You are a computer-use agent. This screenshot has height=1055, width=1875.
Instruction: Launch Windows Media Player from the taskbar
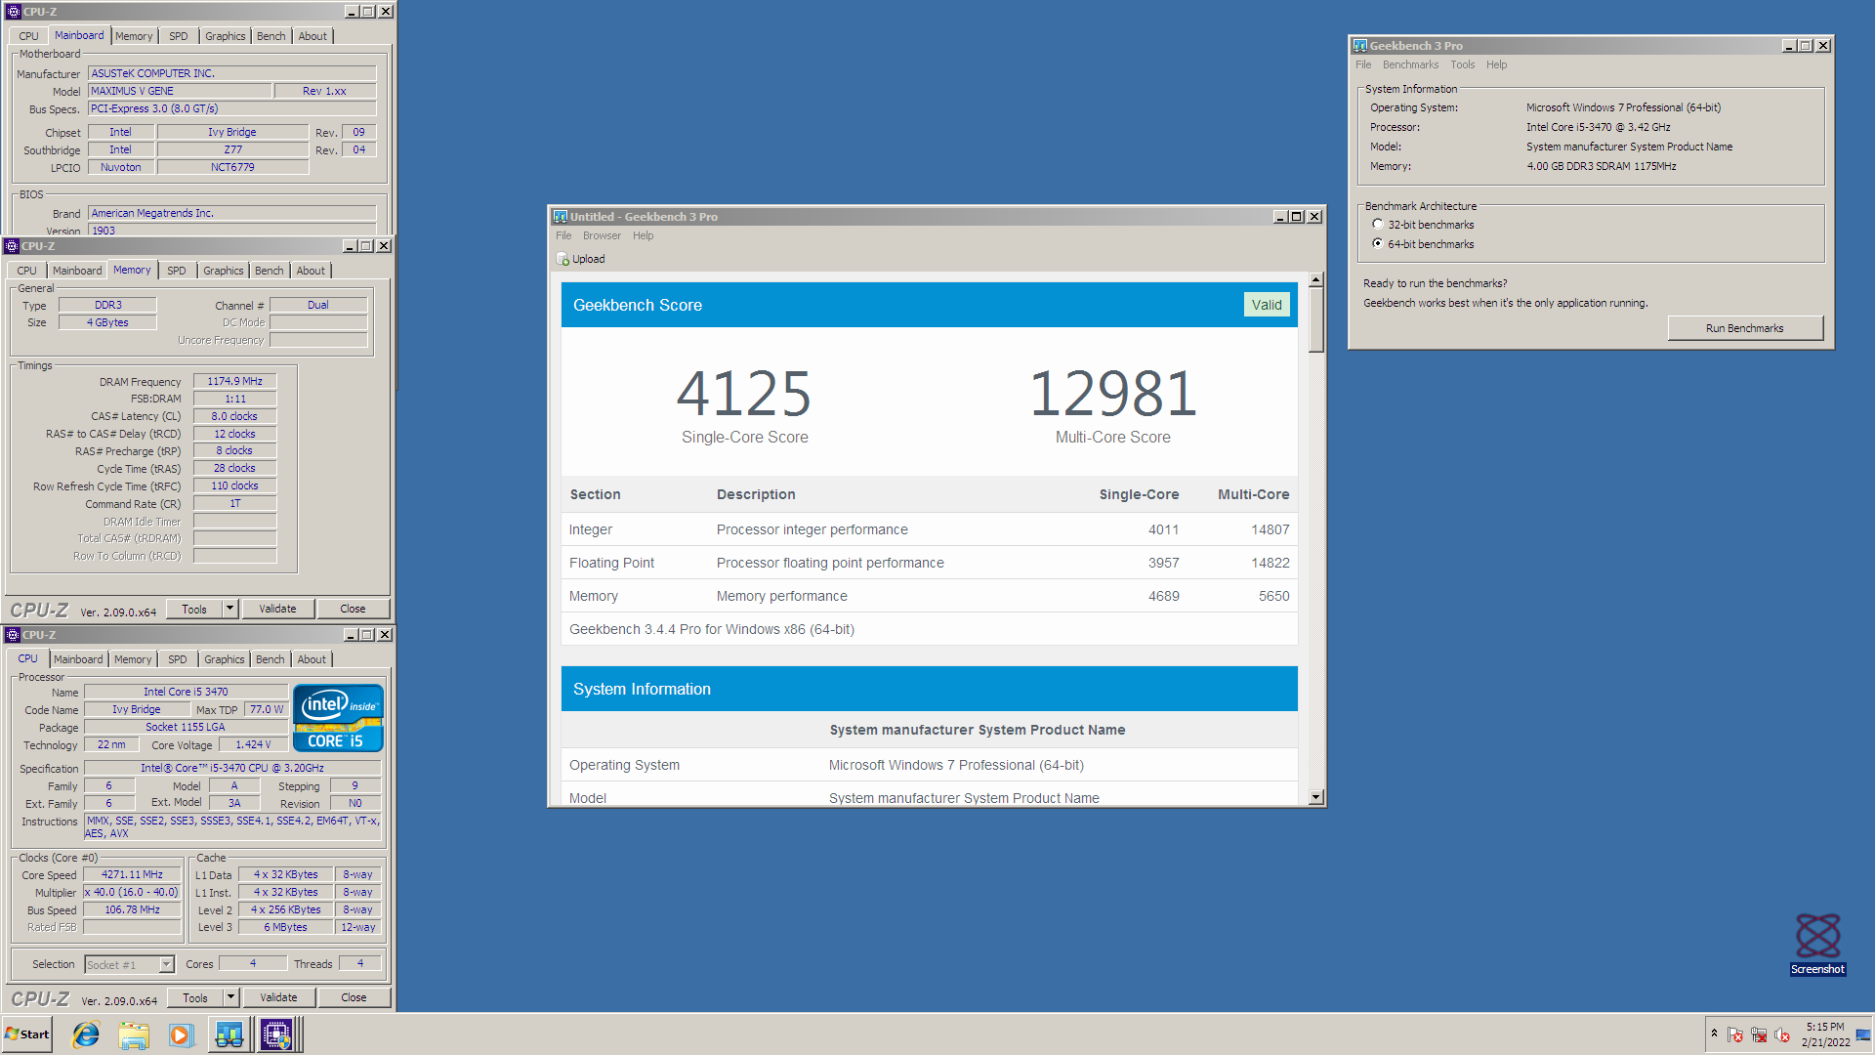pyautogui.click(x=181, y=1034)
